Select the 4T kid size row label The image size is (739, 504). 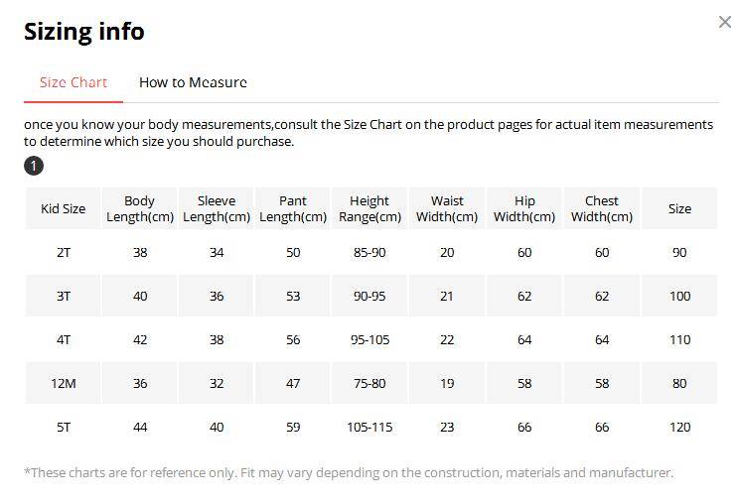pyautogui.click(x=64, y=340)
